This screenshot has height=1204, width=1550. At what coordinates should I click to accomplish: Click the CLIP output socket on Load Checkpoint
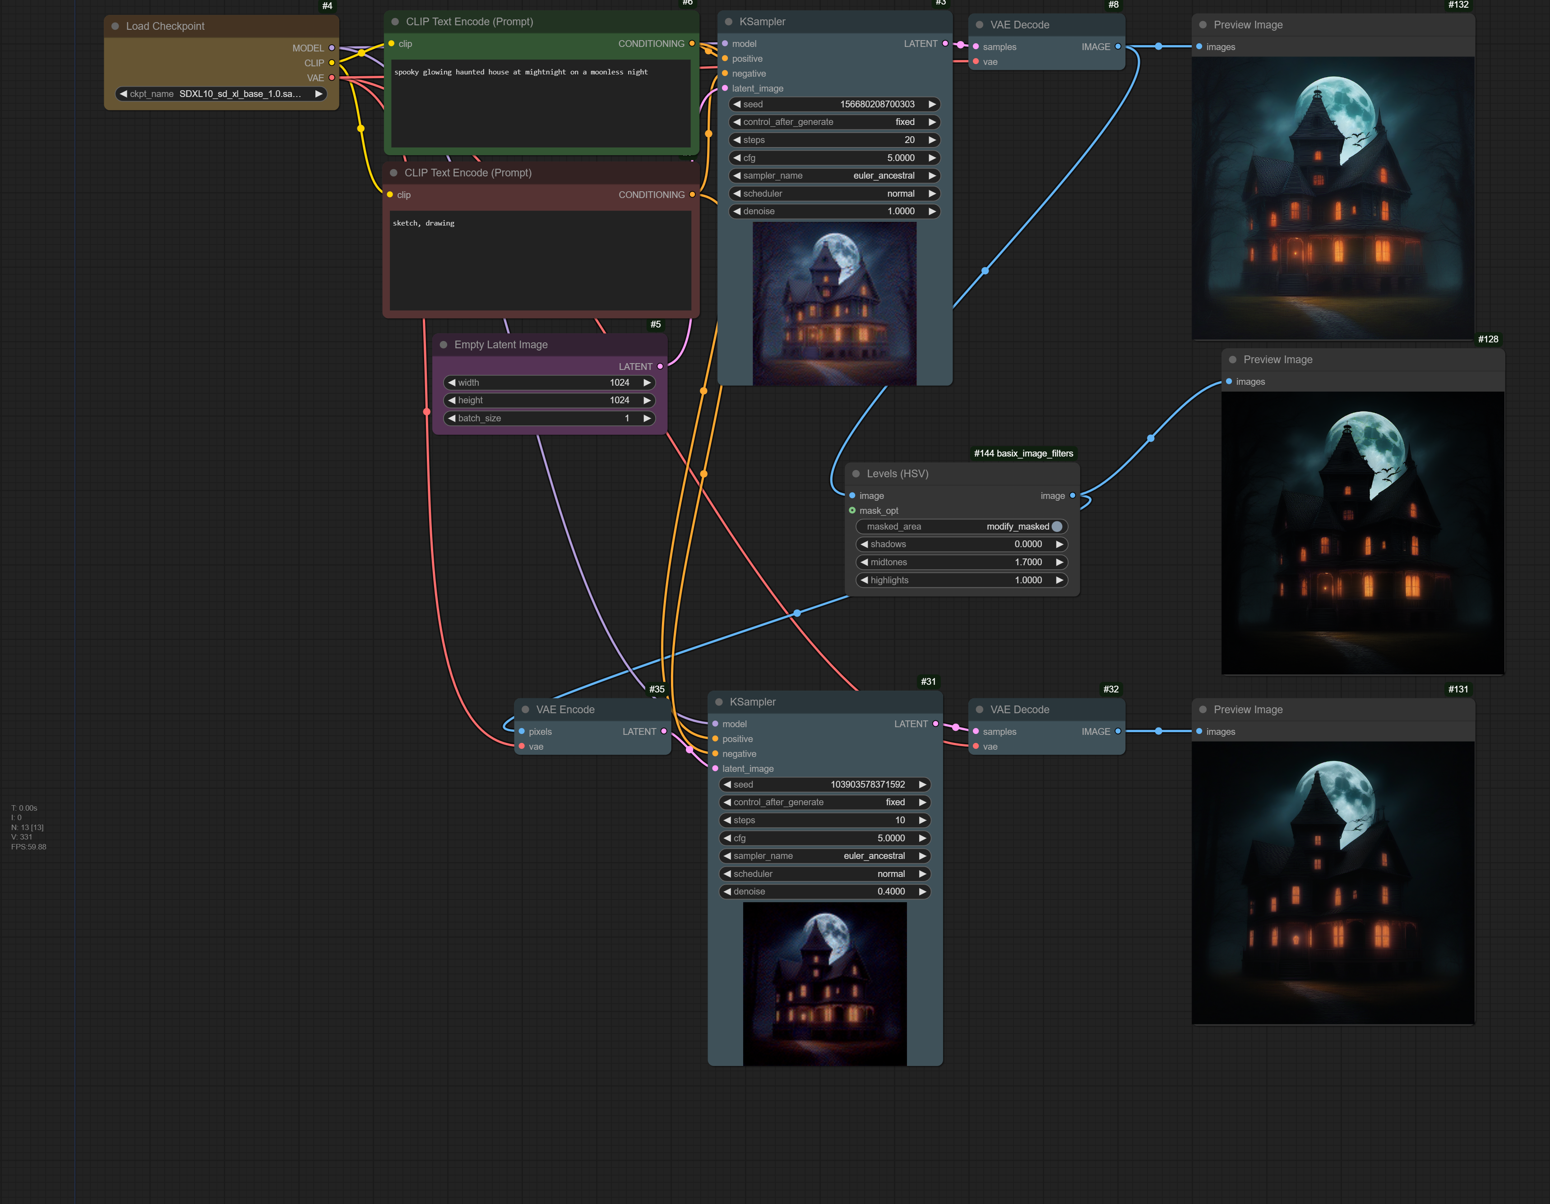click(x=331, y=63)
